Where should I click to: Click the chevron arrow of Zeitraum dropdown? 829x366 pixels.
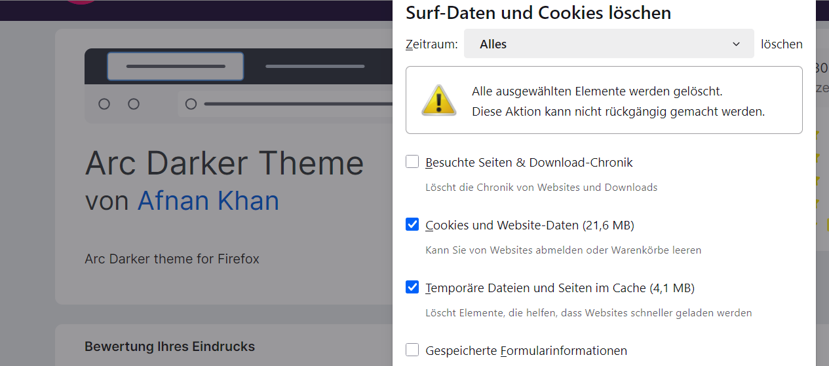click(x=736, y=44)
